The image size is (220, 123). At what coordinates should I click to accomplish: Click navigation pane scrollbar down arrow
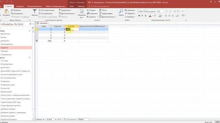click(33, 119)
